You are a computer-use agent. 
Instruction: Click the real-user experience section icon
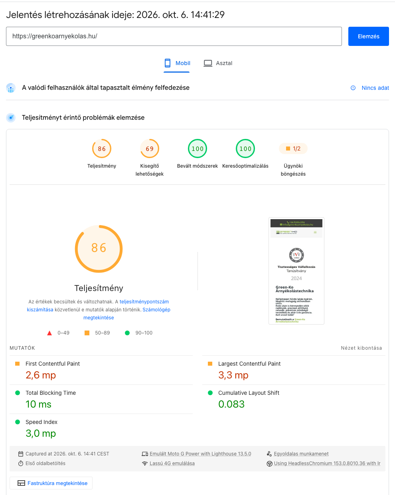point(11,88)
